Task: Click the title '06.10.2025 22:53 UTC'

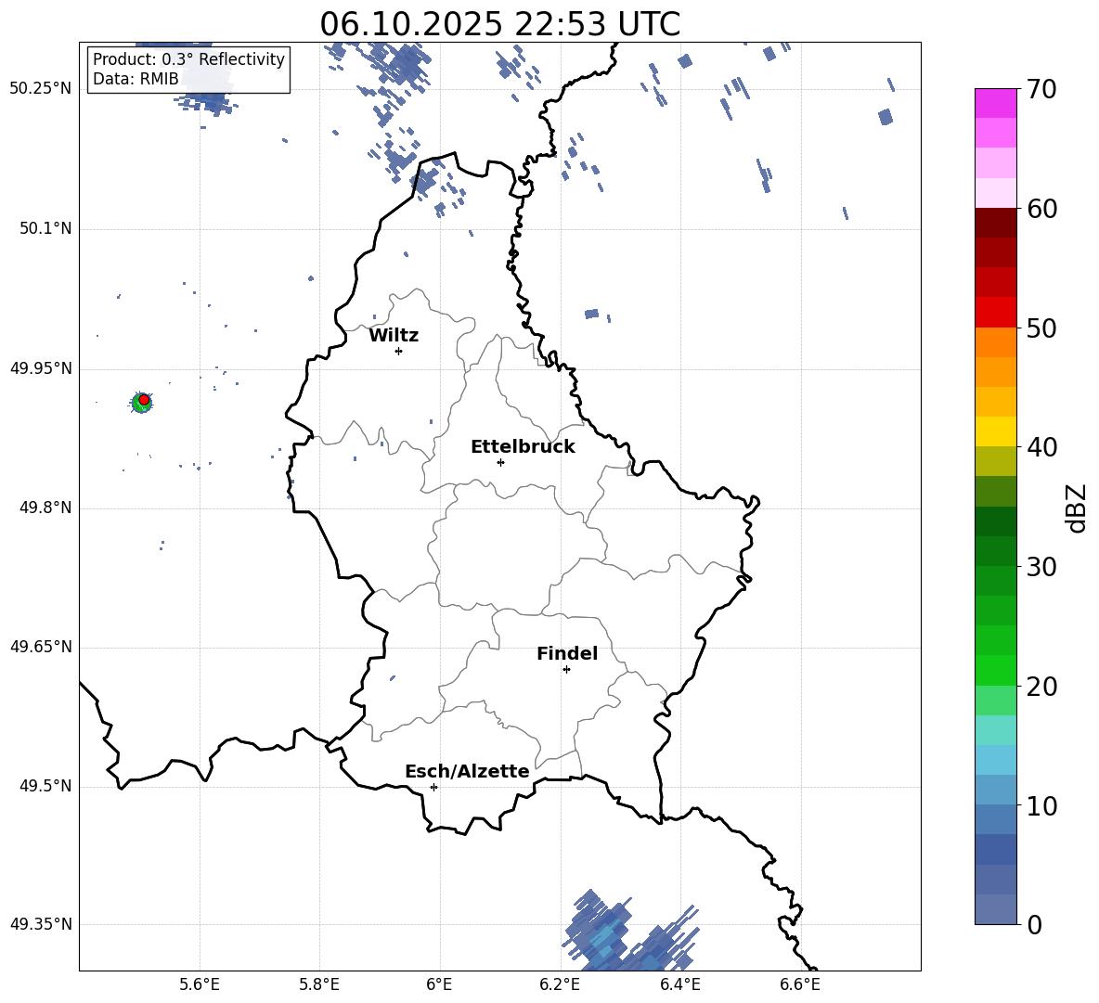Action: point(499,24)
